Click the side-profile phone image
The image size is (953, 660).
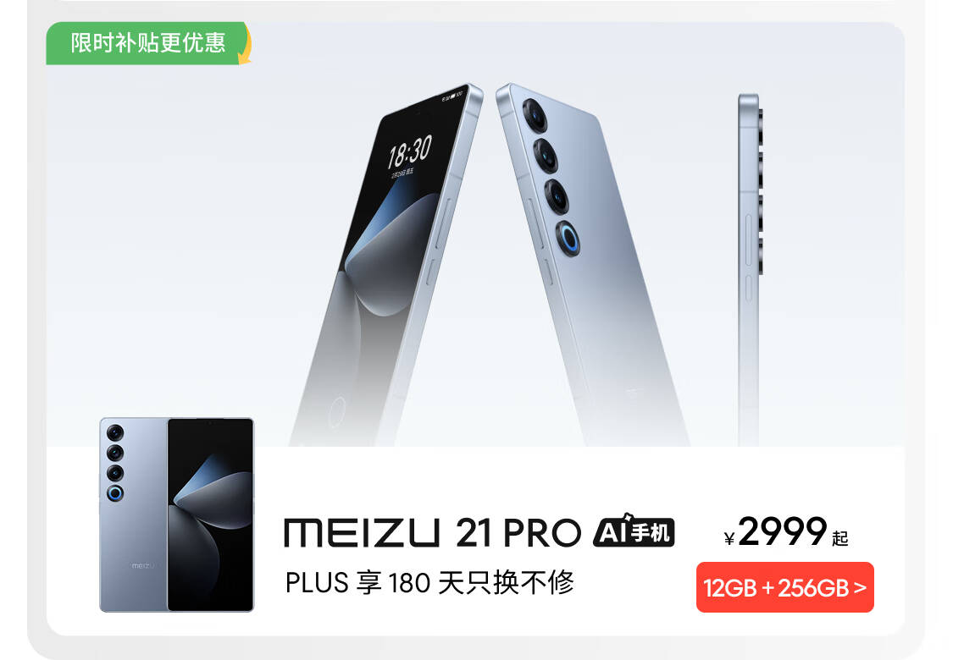point(750,267)
